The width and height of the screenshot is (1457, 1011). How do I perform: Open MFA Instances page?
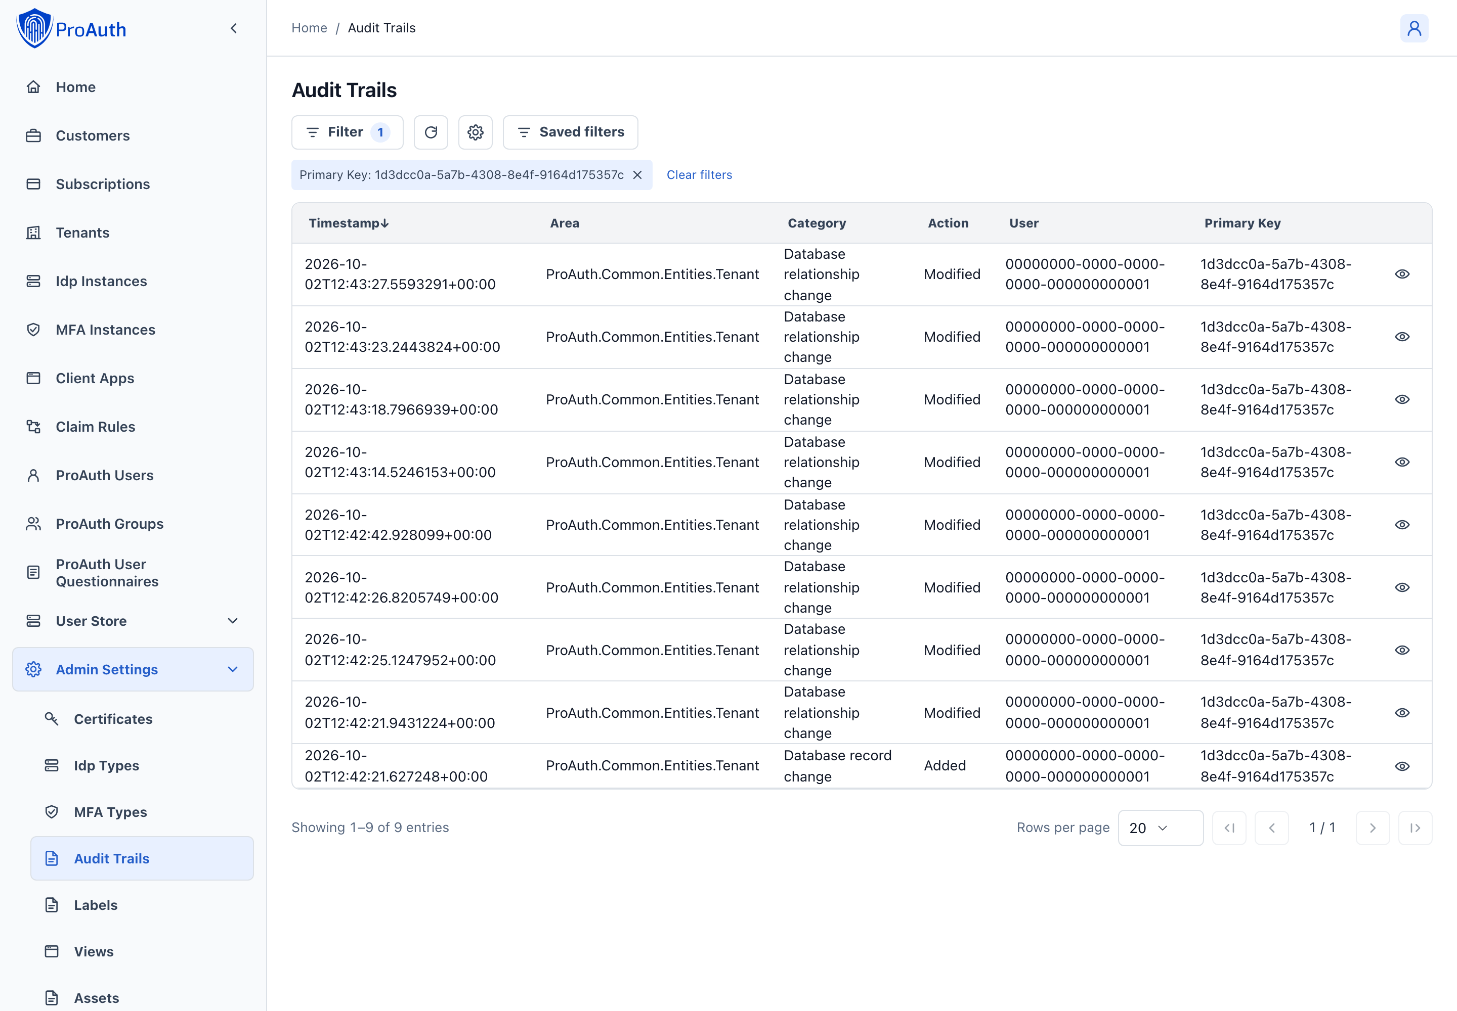click(133, 330)
